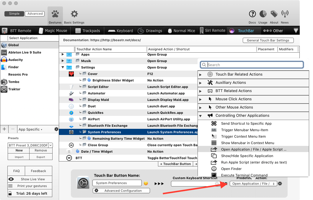Open the News antenna icon
The image size is (313, 200).
(x=285, y=14)
